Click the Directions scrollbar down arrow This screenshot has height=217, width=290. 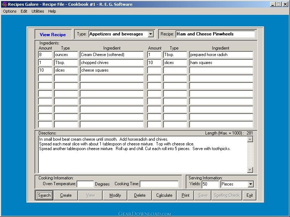250,170
